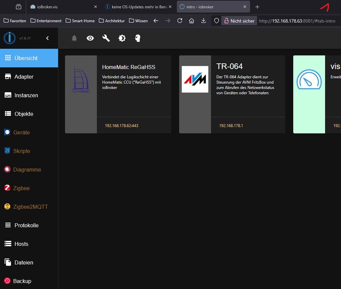341x289 pixels.
Task: Open Skripte JavaScript editor
Action: [22, 151]
